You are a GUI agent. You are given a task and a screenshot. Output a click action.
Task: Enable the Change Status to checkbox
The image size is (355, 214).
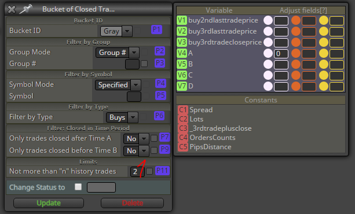pos(78,187)
